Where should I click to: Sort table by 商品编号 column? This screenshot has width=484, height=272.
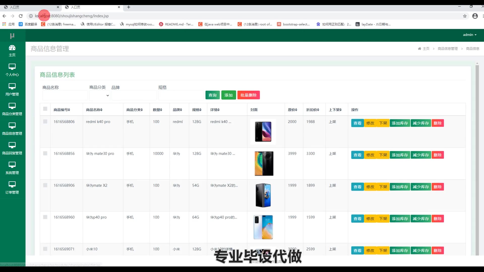click(x=62, y=110)
